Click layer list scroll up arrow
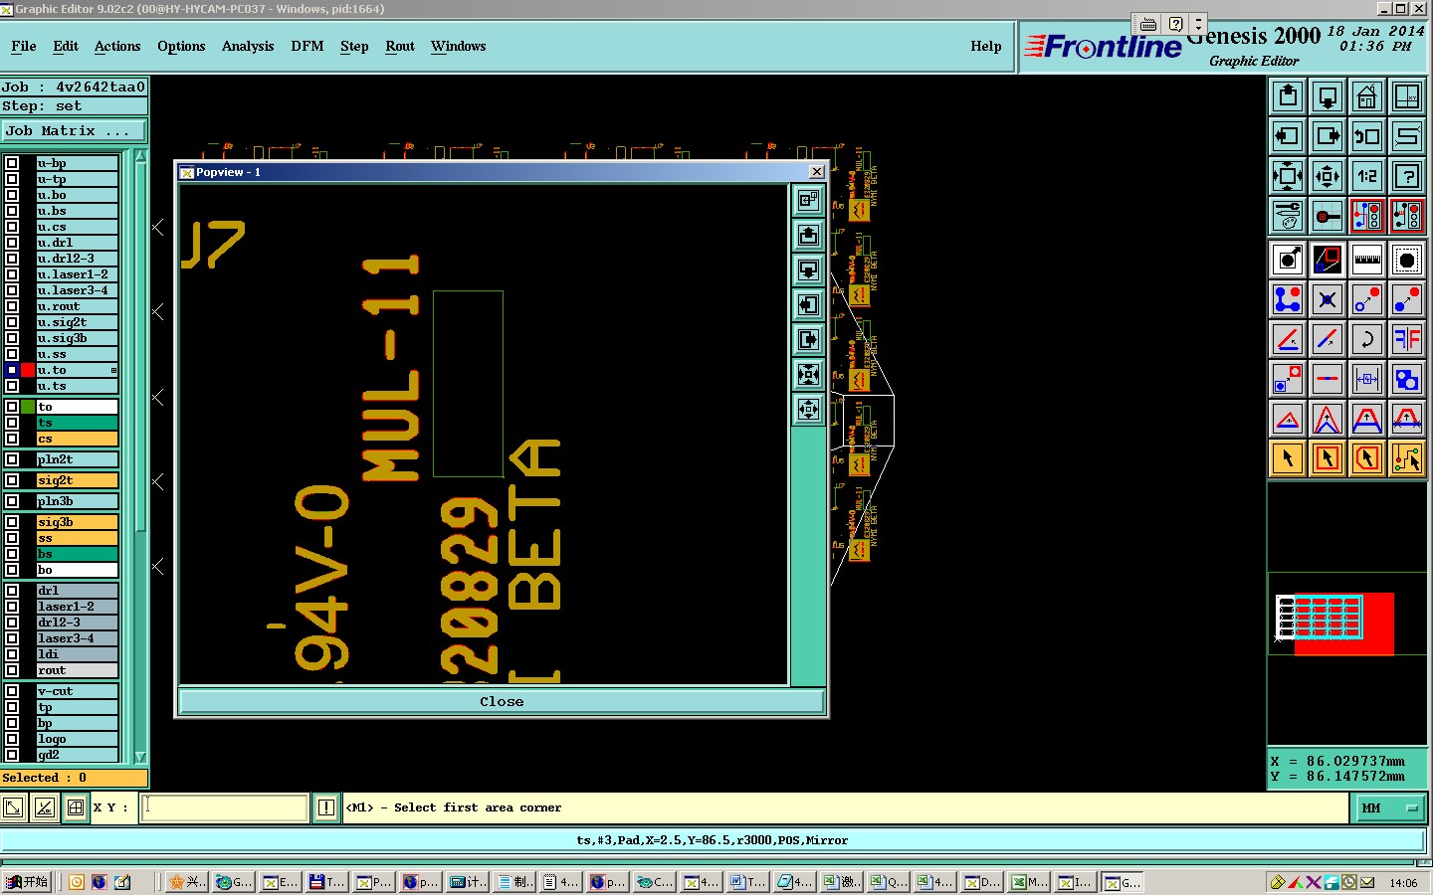The height and width of the screenshot is (895, 1433). 140,157
